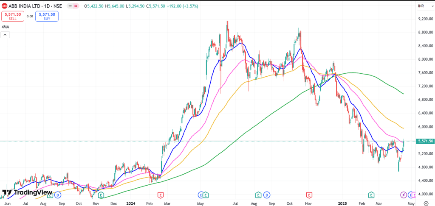The image size is (435, 206).
Task: Select the 4MA indicator legend label
Action: [5, 27]
